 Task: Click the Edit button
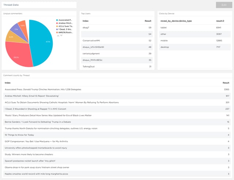(224, 5)
